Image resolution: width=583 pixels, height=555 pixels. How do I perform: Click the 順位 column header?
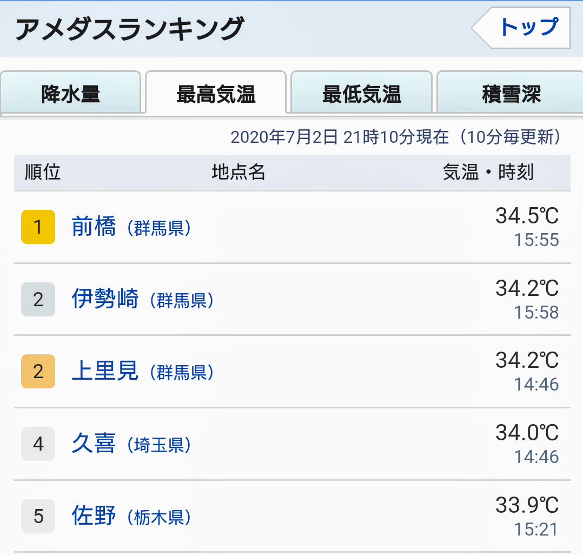point(42,172)
